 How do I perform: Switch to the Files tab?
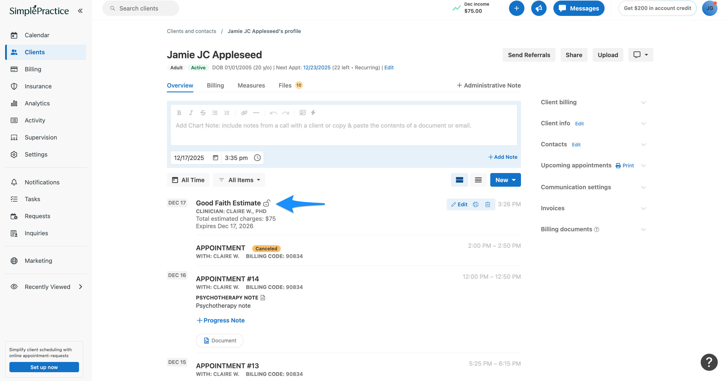tap(290, 86)
